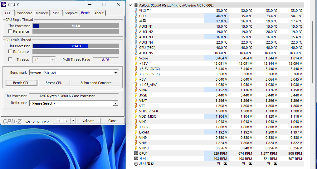The image size is (317, 169).
Task: Select the Bench tab
Action: [86, 13]
